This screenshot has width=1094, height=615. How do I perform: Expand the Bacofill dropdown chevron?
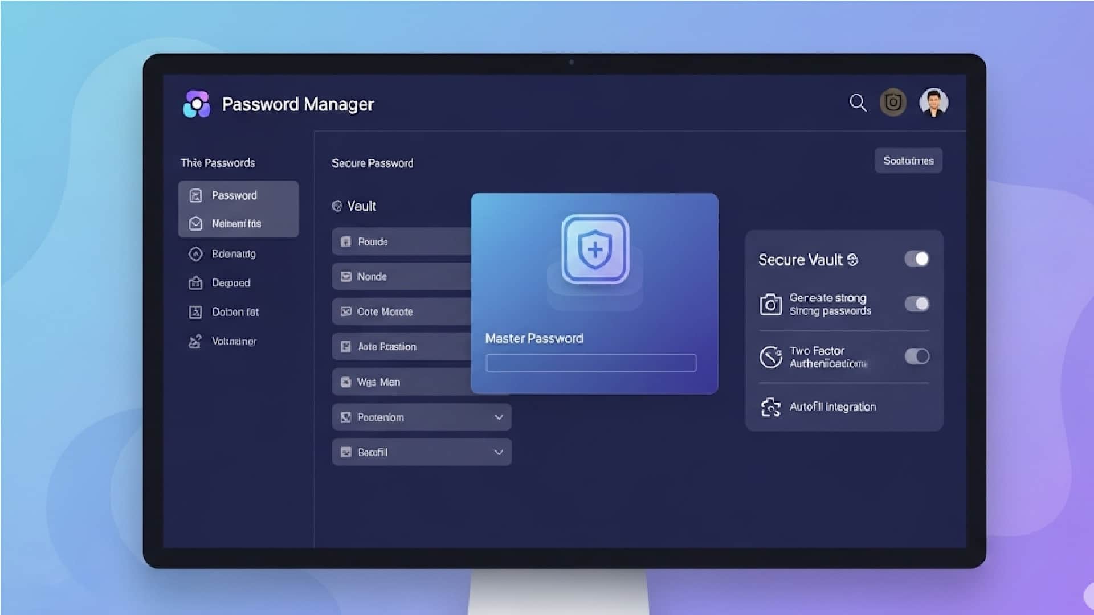pos(499,452)
